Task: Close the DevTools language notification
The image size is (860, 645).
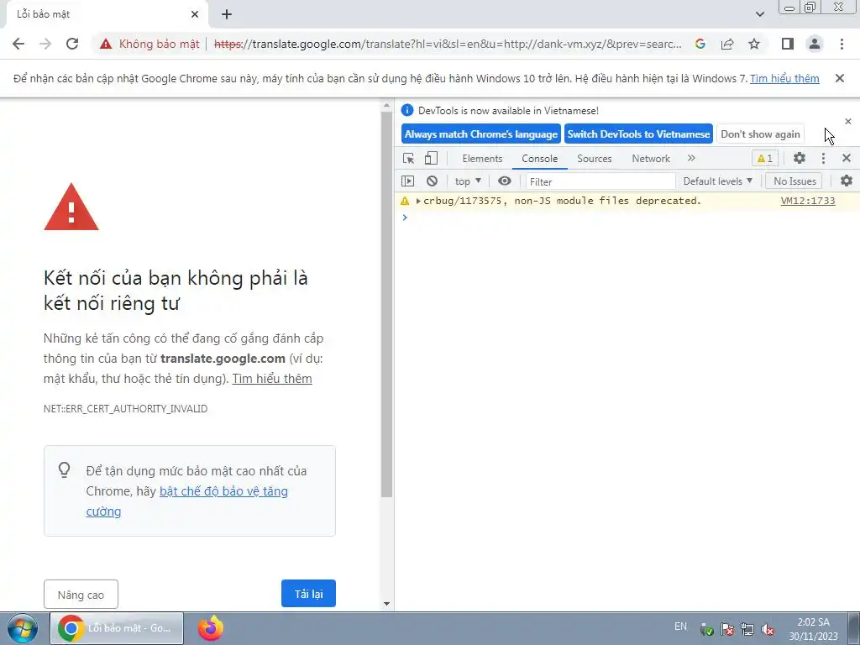Action: click(x=848, y=121)
